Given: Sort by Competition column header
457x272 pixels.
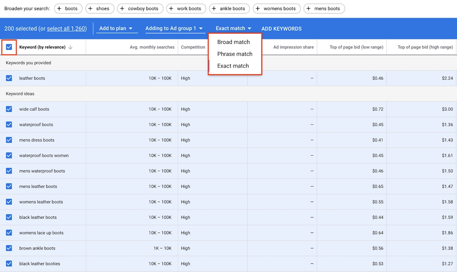Looking at the screenshot, I should click(x=193, y=47).
